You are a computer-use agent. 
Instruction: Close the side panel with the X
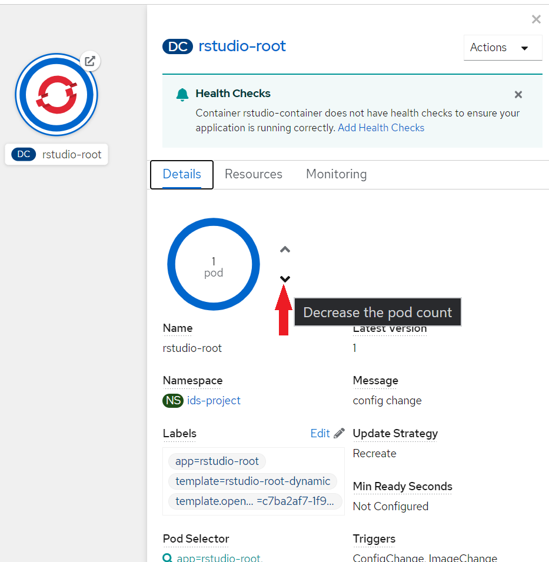click(x=535, y=19)
